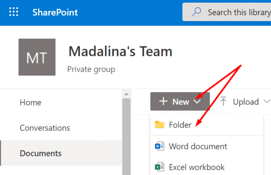The width and height of the screenshot is (271, 175).
Task: Click the SharePoint title link
Action: tap(55, 13)
